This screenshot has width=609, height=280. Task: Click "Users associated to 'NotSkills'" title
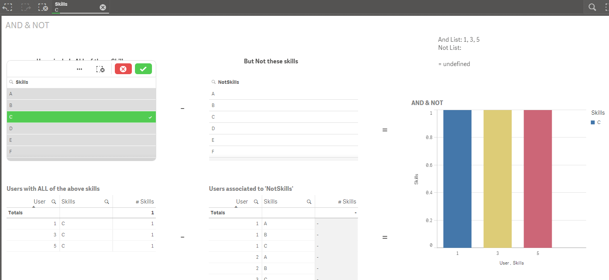point(251,188)
